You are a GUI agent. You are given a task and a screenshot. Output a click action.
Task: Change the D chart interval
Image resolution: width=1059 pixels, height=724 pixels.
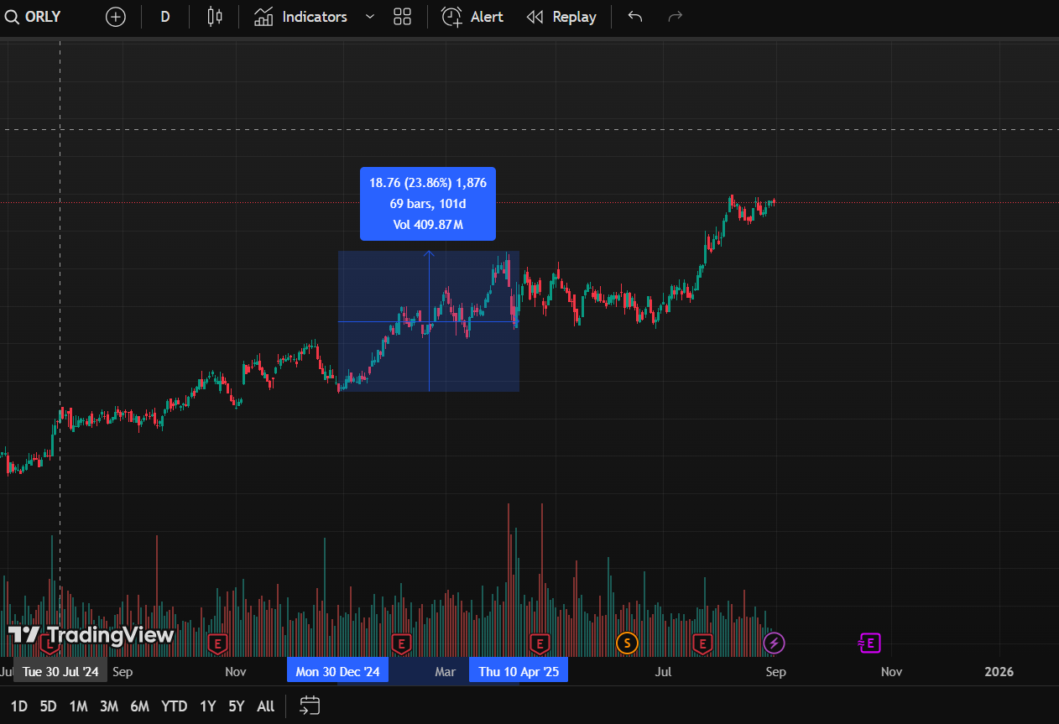pos(165,17)
